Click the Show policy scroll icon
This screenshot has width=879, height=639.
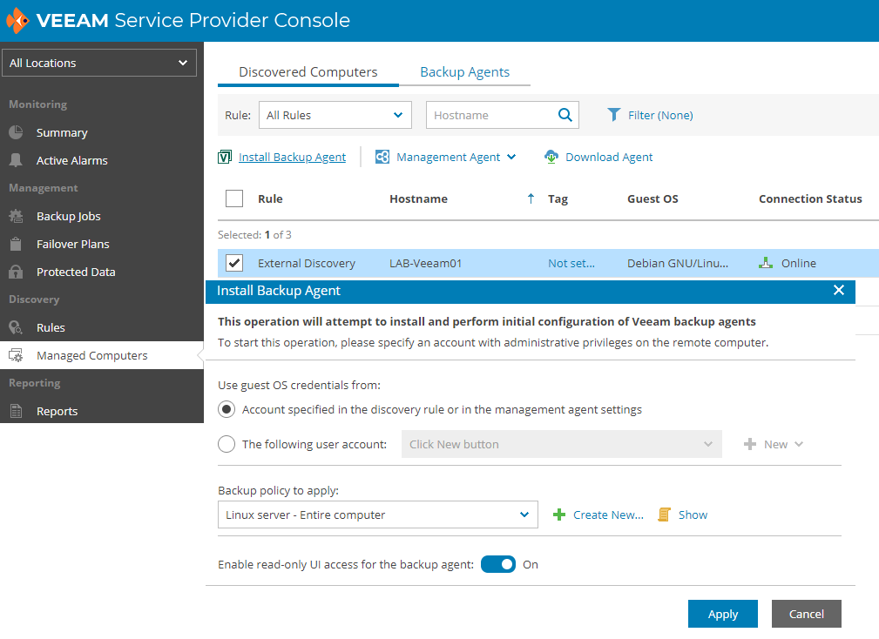tap(664, 515)
